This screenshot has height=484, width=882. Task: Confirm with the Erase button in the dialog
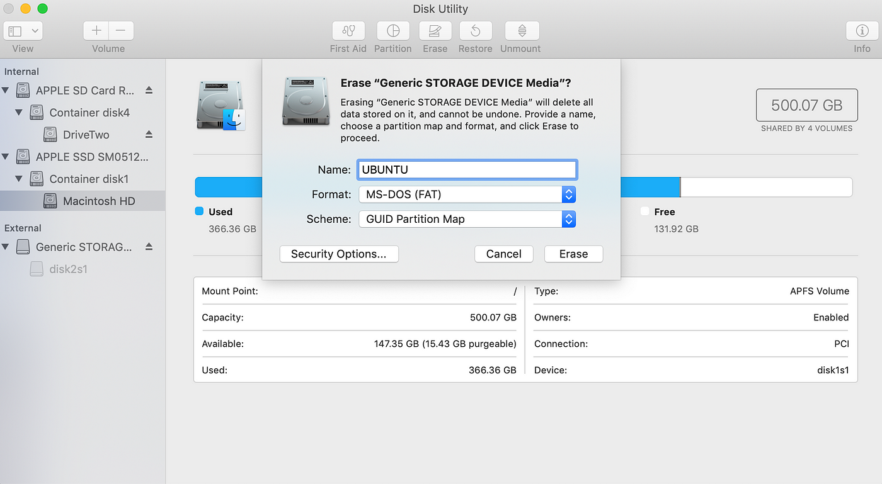[573, 254]
